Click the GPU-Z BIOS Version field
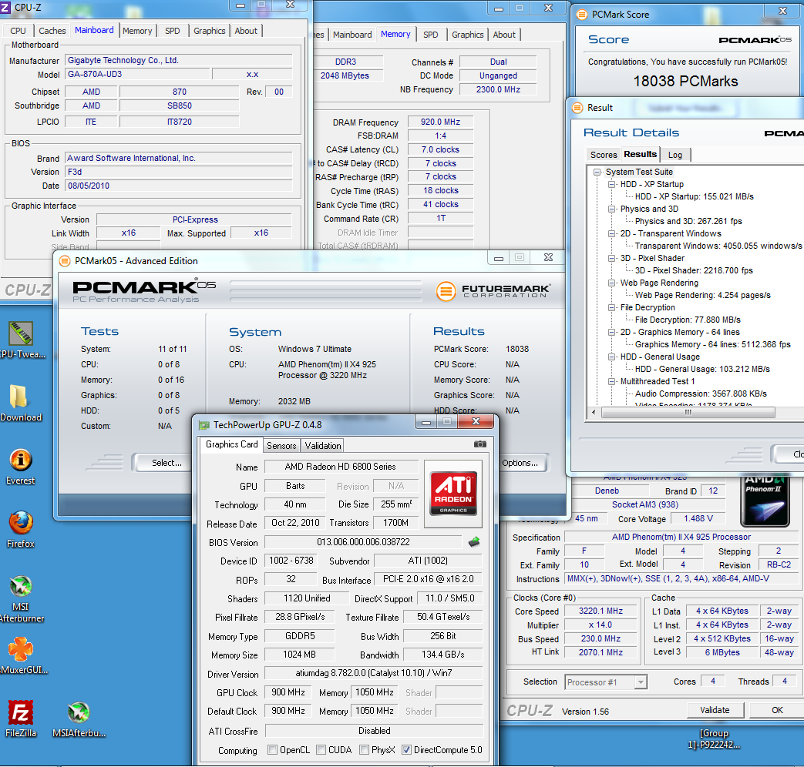Screen dimensions: 804x767 click(x=364, y=541)
